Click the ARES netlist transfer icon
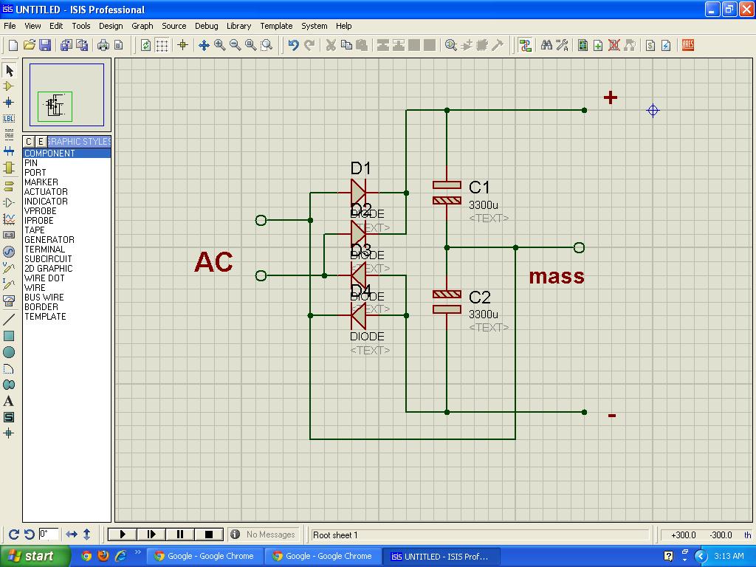The image size is (756, 567). (x=687, y=45)
